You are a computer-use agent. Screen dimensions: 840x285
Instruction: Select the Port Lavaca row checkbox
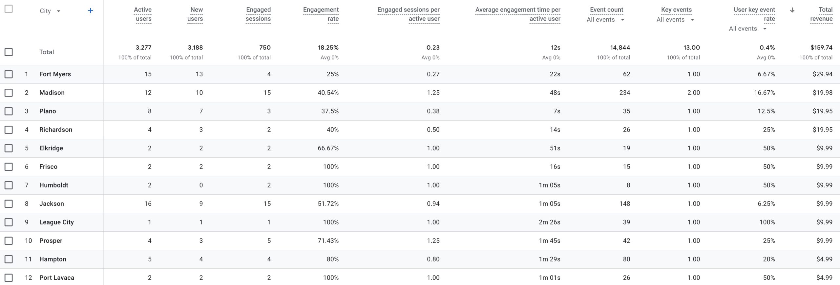[9, 278]
